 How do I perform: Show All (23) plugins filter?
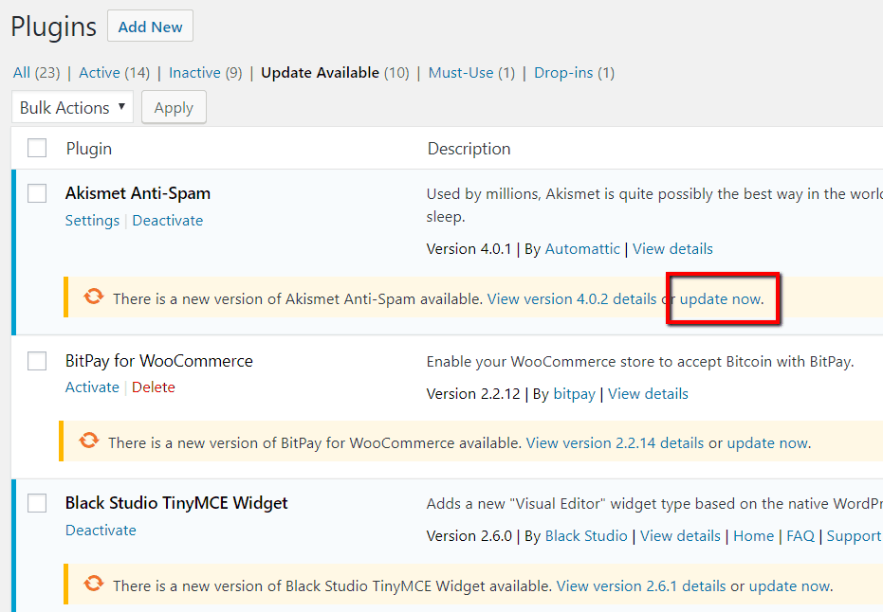[x=37, y=73]
